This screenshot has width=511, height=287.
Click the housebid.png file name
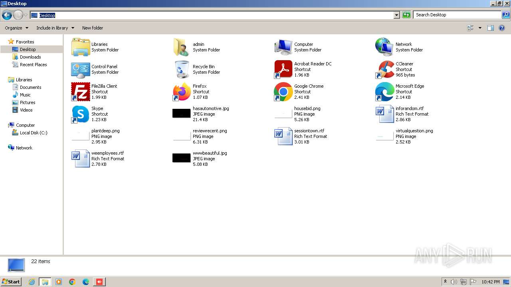point(307,108)
